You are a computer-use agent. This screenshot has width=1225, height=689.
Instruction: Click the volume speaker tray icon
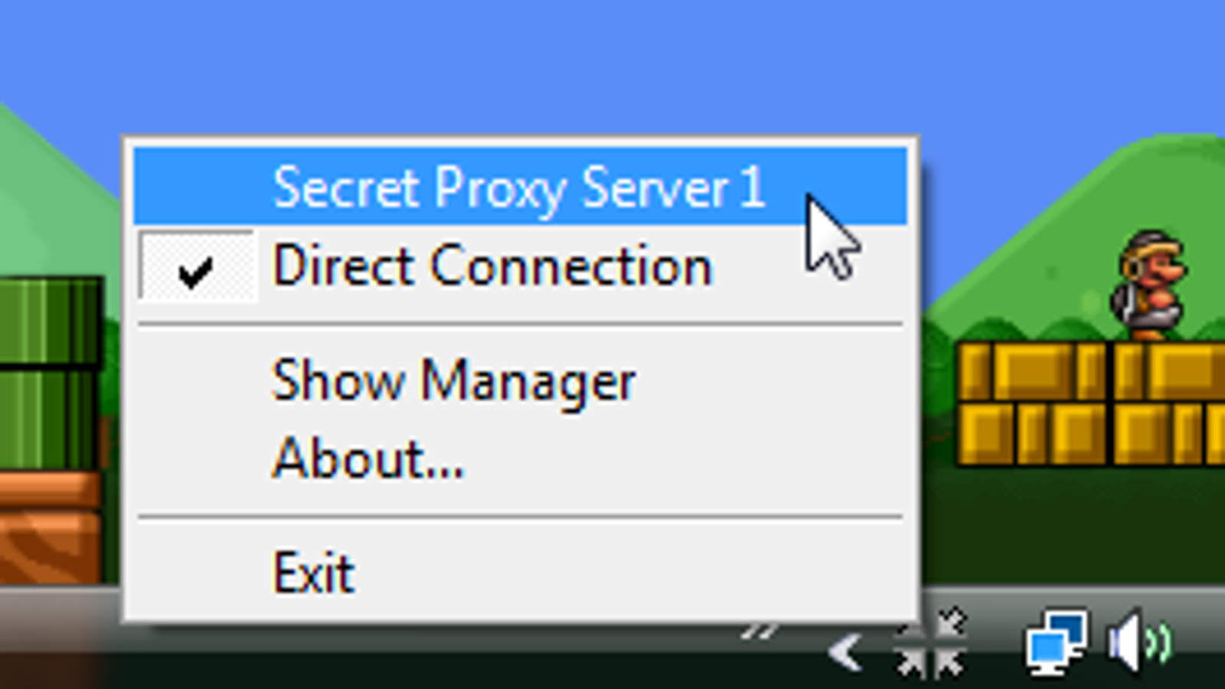click(x=1141, y=642)
